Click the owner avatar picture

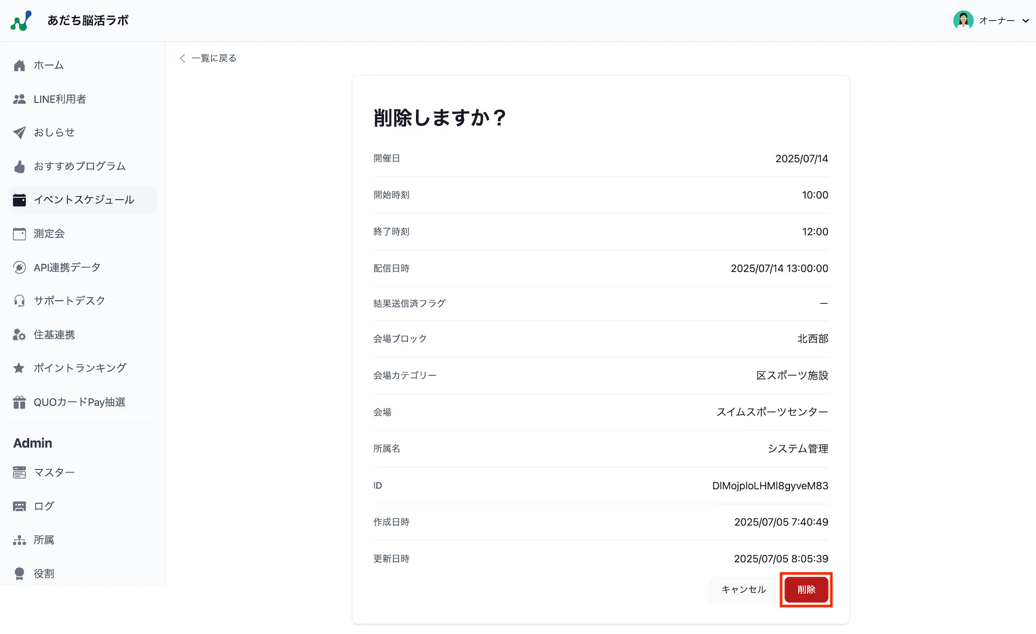point(963,21)
